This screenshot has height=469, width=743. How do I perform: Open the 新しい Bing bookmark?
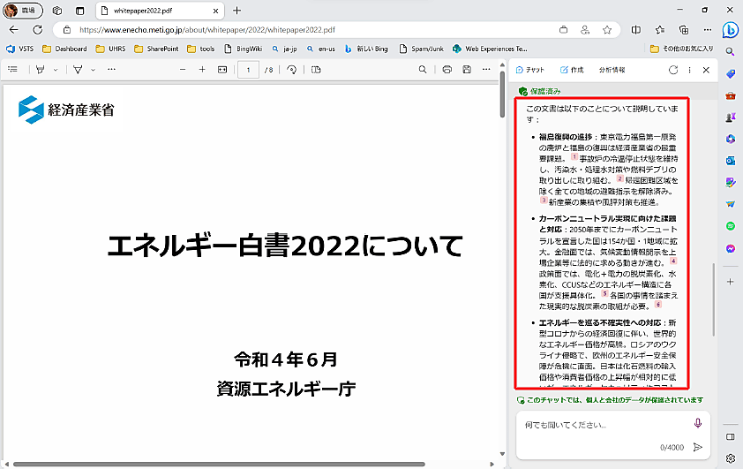371,49
